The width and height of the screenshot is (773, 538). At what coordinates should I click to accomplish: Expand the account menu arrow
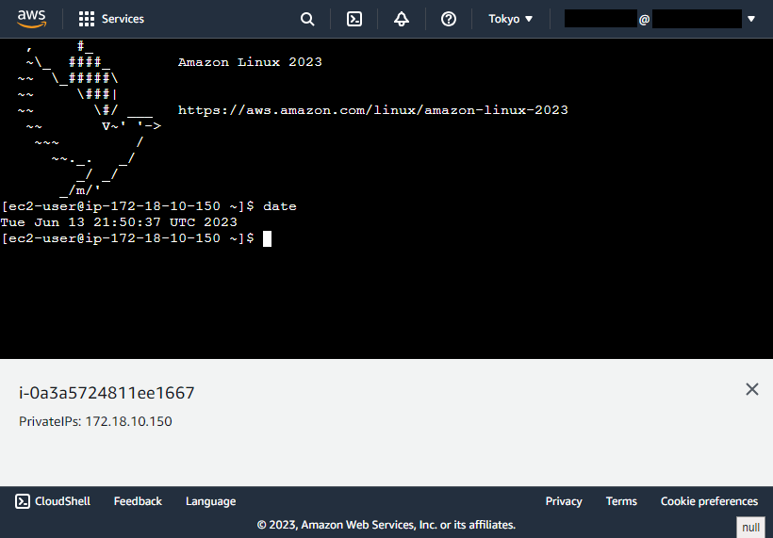(751, 19)
